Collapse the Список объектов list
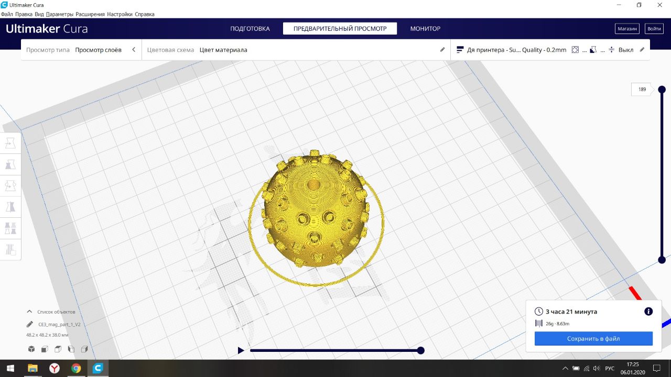This screenshot has width=671, height=377. click(x=29, y=312)
